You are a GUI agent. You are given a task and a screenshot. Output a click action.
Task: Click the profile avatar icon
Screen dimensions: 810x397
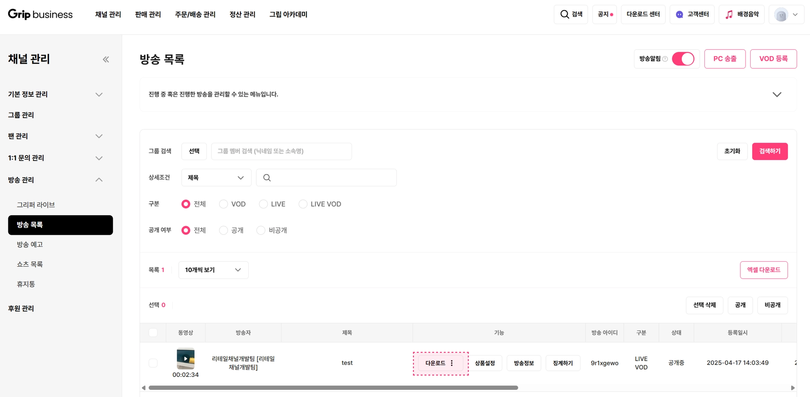(x=781, y=15)
